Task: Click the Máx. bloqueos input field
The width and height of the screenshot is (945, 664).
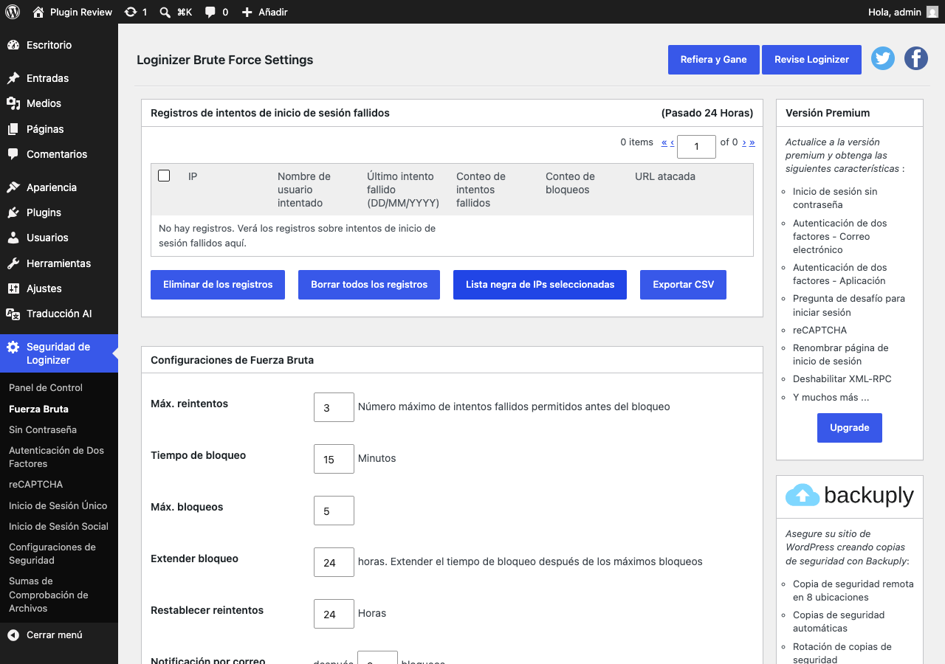Action: [x=334, y=511]
